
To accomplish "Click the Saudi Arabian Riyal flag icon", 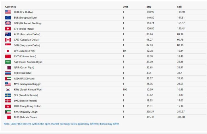I will (8, 62).
